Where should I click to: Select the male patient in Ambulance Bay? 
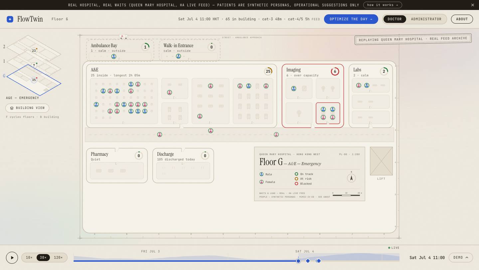[114, 56]
